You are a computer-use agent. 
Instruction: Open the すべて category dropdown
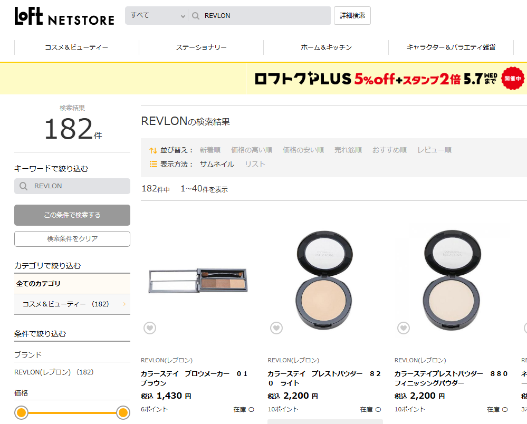pyautogui.click(x=157, y=15)
